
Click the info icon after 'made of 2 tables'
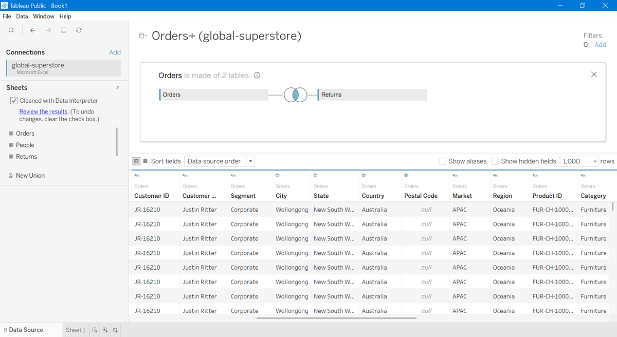click(257, 76)
